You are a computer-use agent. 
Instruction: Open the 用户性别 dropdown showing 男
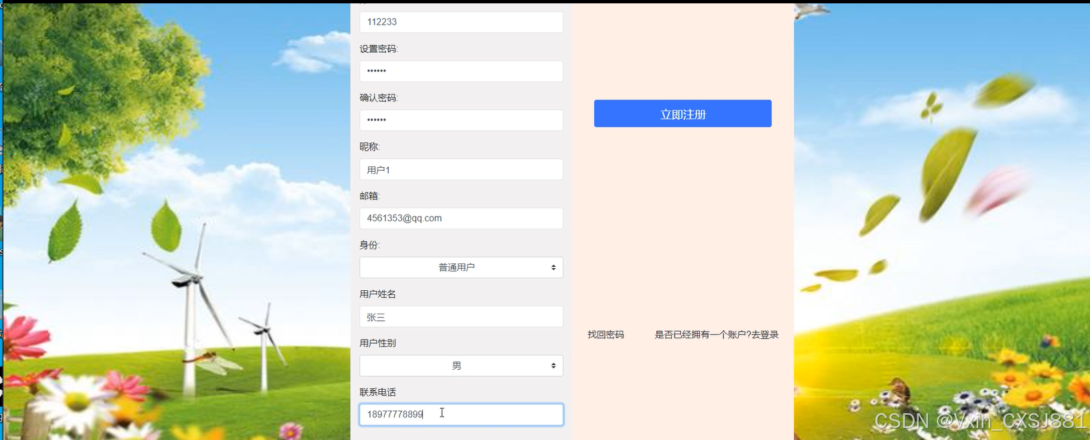pos(461,366)
